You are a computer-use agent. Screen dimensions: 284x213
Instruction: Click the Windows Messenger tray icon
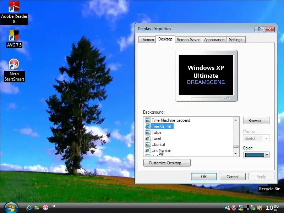point(227,208)
